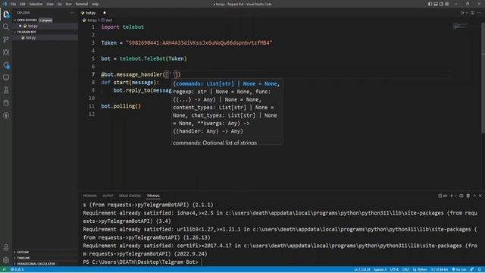
Task: Open the Manage gear menu
Action: [x=6, y=260]
